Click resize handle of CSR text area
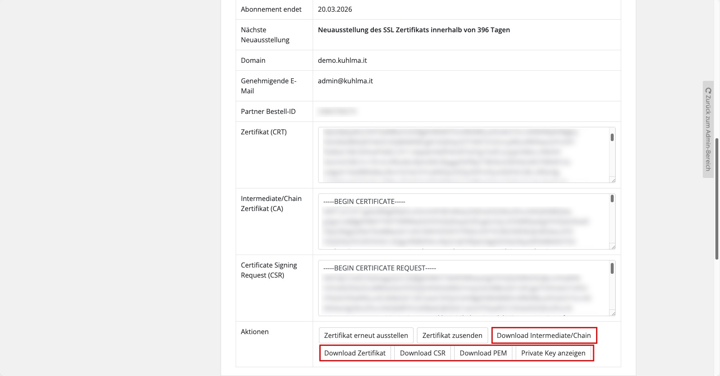 pos(613,313)
